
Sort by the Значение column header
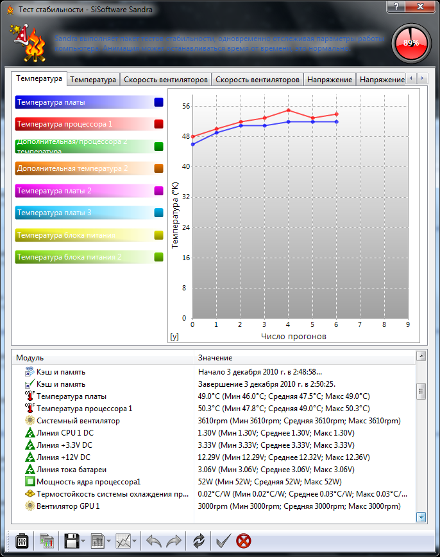305,358
